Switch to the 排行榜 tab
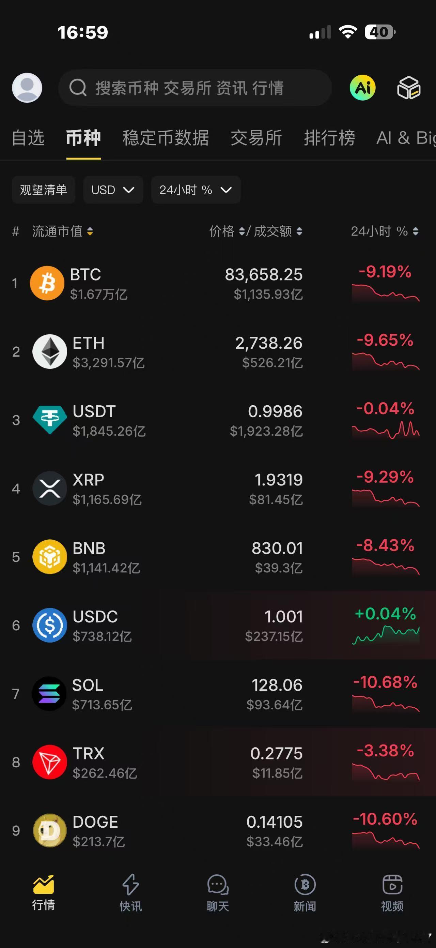The image size is (436, 948). click(329, 138)
